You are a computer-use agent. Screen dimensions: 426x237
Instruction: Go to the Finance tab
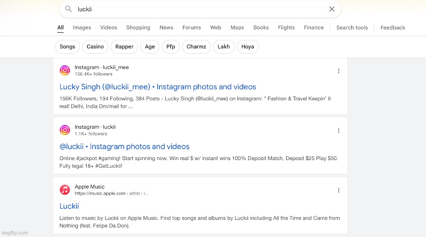point(314,28)
